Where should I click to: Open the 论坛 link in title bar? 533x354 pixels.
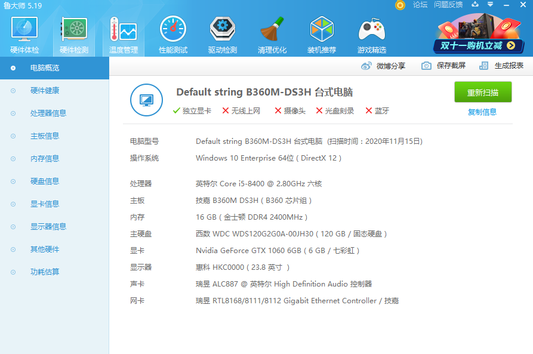tap(420, 5)
